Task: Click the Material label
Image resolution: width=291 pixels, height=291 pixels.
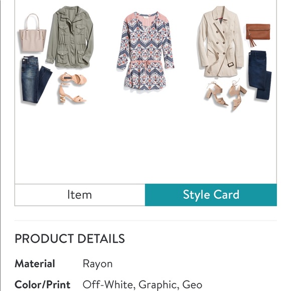Action: click(35, 263)
